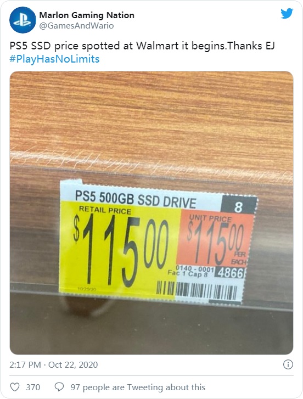Click the barcode on the price tag
This screenshot has width=303, height=399.
(x=197, y=290)
